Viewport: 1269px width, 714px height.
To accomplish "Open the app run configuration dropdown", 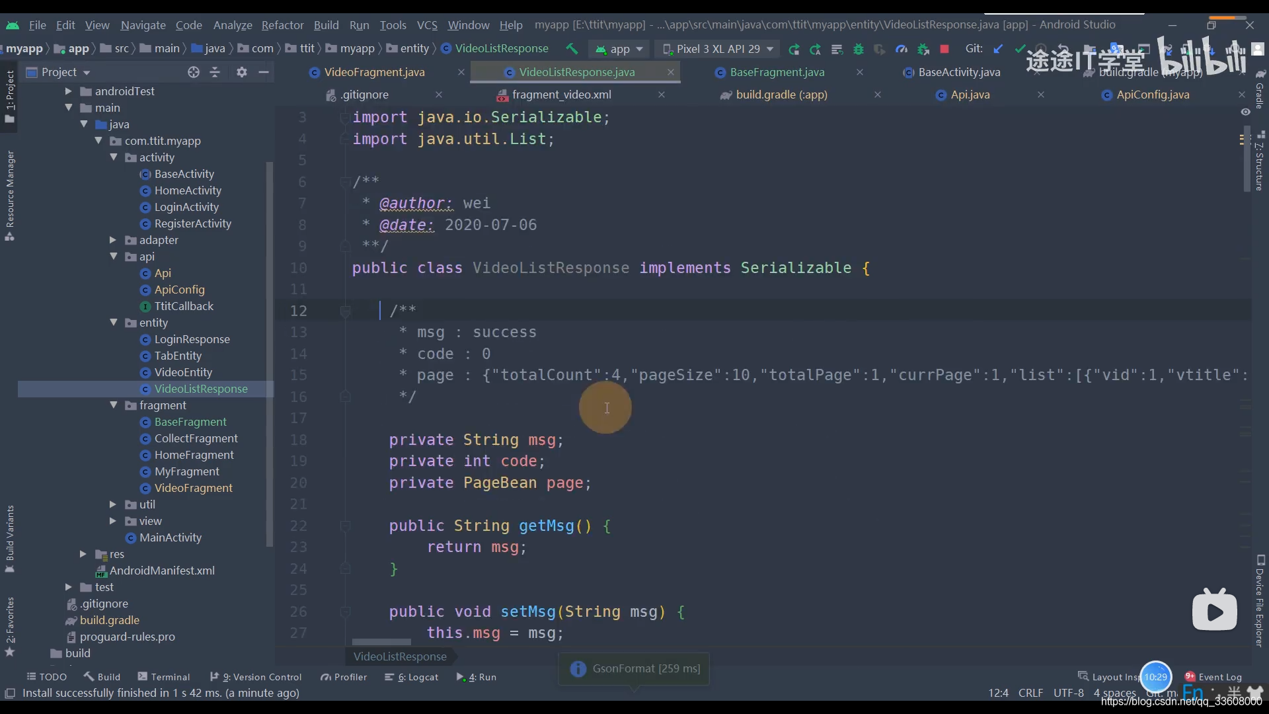I will click(x=619, y=49).
